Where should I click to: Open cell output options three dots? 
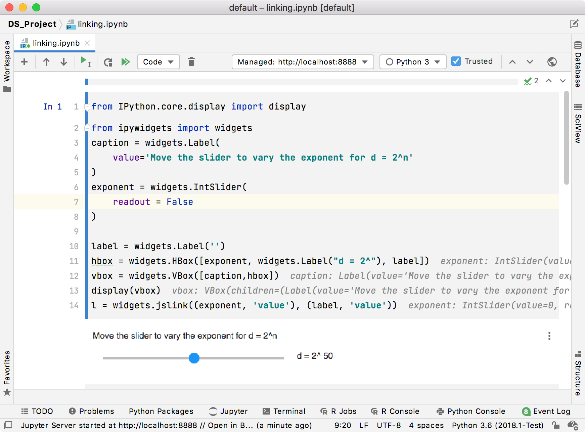coord(549,336)
